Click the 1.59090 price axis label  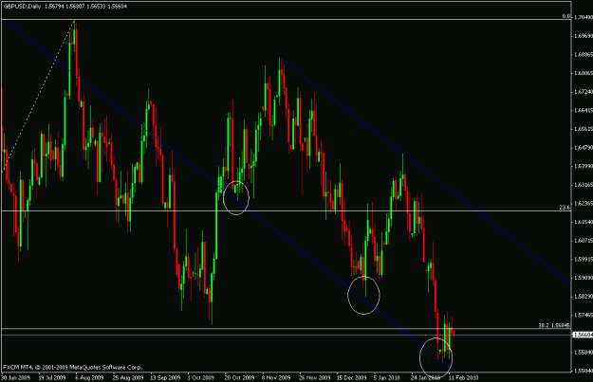[x=584, y=278]
